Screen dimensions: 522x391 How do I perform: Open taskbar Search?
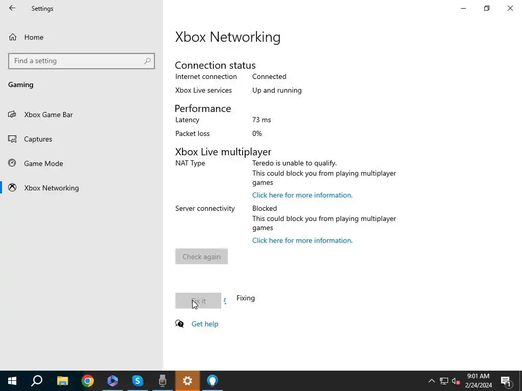(x=37, y=381)
